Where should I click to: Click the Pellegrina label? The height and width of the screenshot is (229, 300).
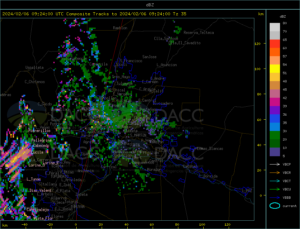point(42,140)
